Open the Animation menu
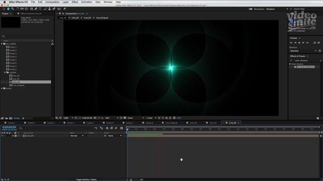This screenshot has width=323, height=181. [x=86, y=2]
